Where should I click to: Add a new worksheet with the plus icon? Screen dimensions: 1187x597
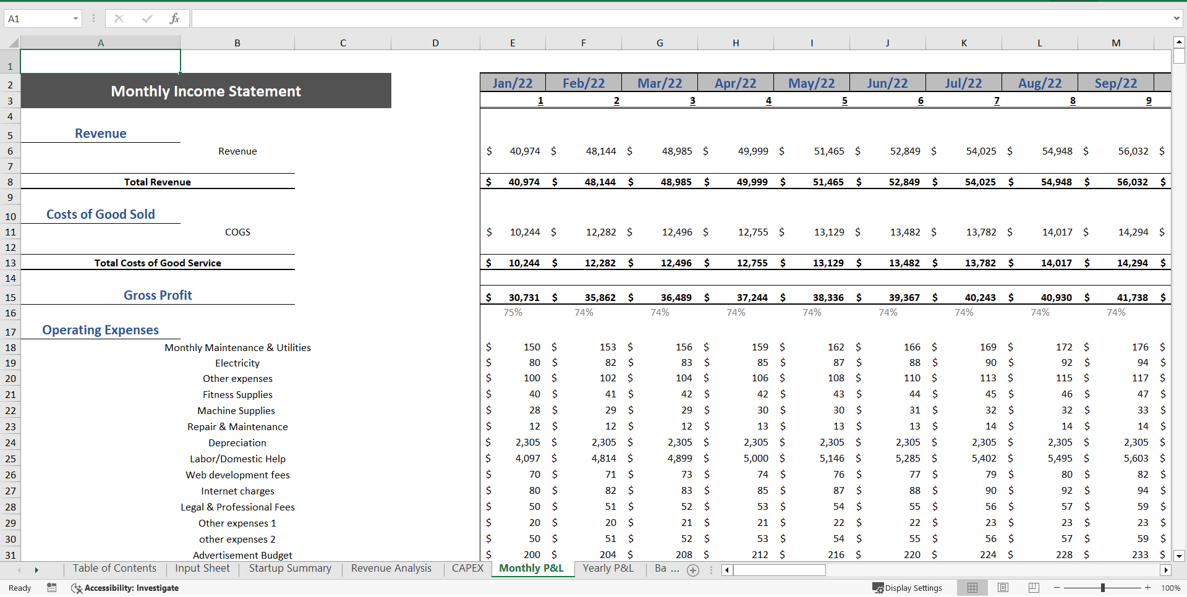pyautogui.click(x=693, y=570)
